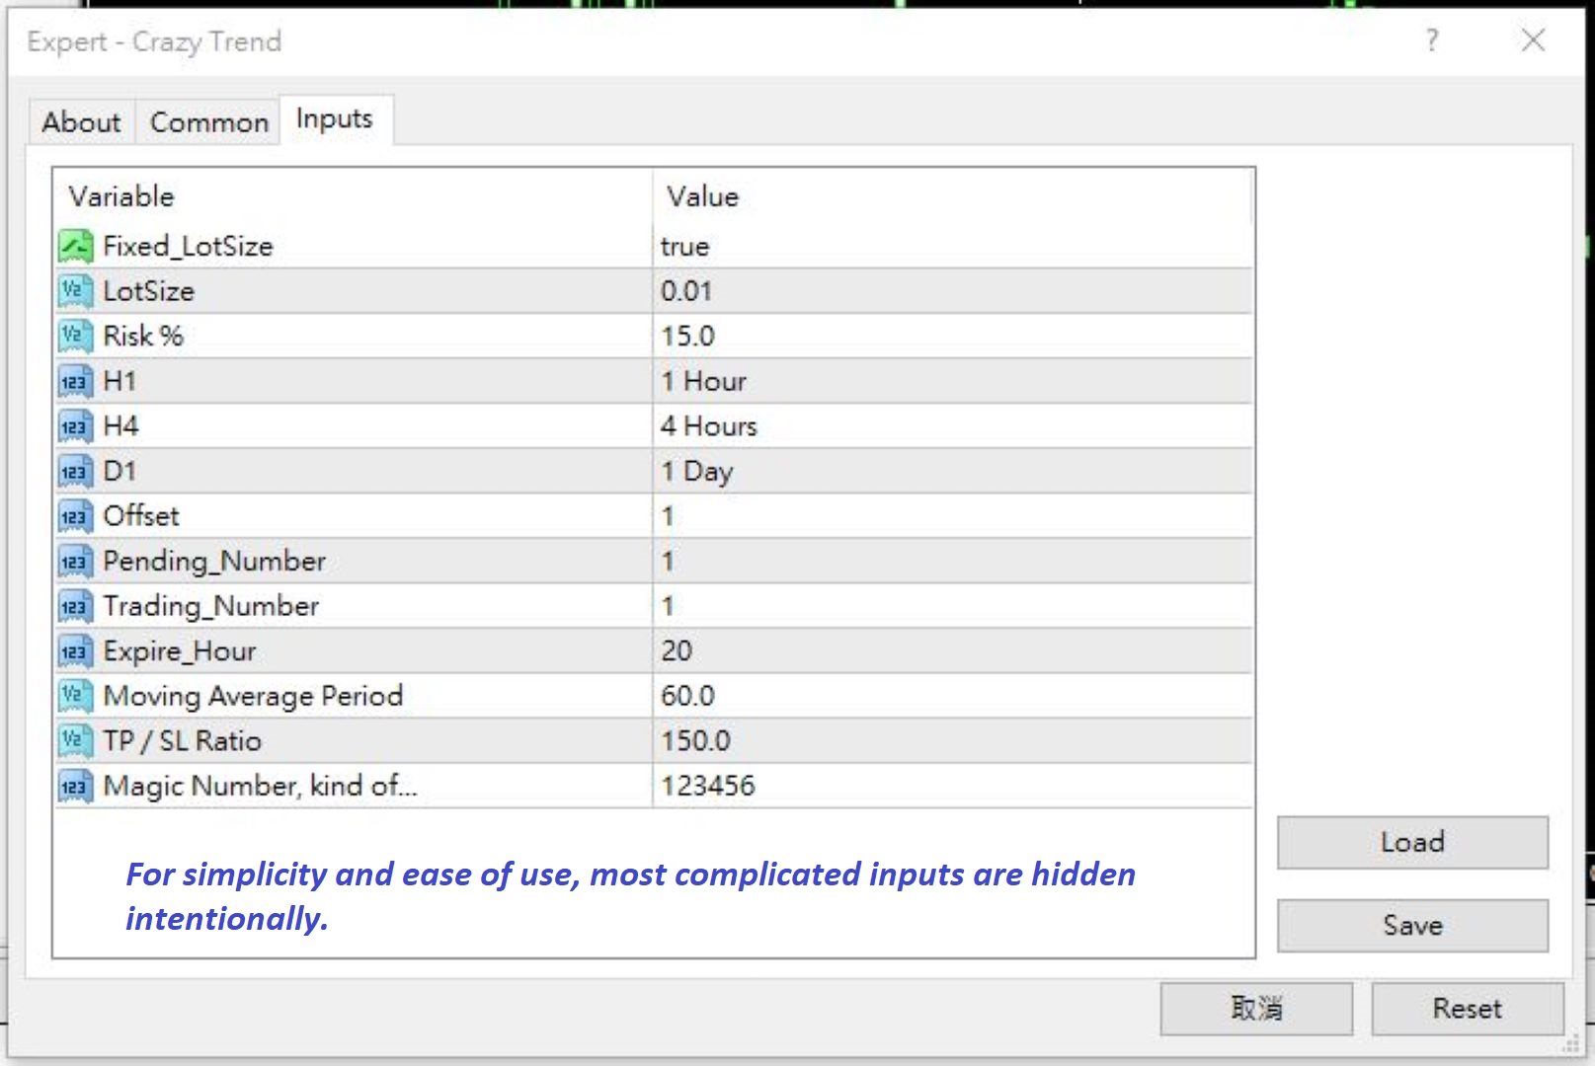Click the boolean type icon beside Fixed_LotSize
Screen dimensions: 1595x1066
pos(76,246)
